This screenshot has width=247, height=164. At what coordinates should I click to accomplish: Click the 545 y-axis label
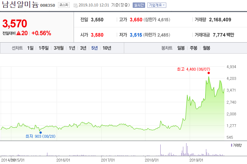(x=230, y=137)
